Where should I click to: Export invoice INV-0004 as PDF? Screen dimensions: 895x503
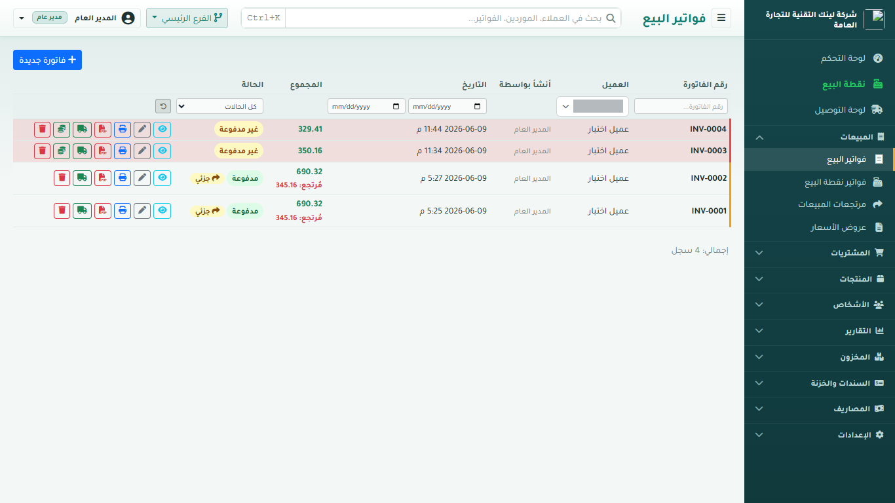pyautogui.click(x=103, y=129)
